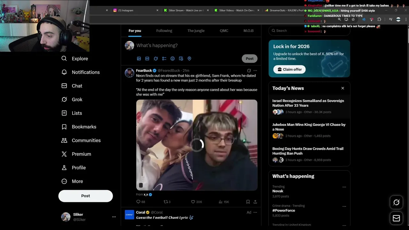Screen dimensions: 409x230
Task: Open browser extensions puzzle icon
Action: 379,19
